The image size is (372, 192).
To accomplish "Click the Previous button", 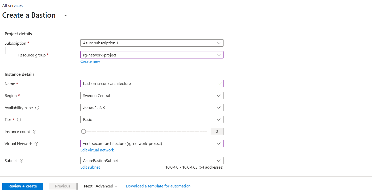I will [x=63, y=186].
